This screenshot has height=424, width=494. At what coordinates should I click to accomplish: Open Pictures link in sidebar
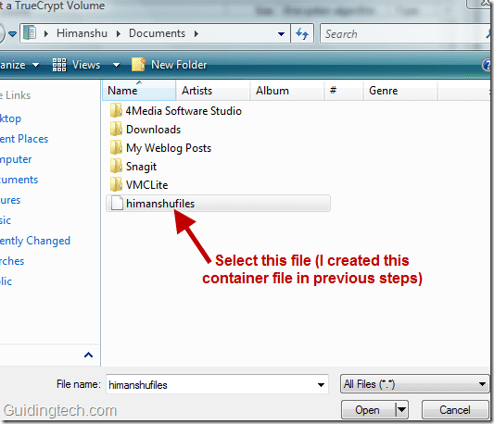10,200
